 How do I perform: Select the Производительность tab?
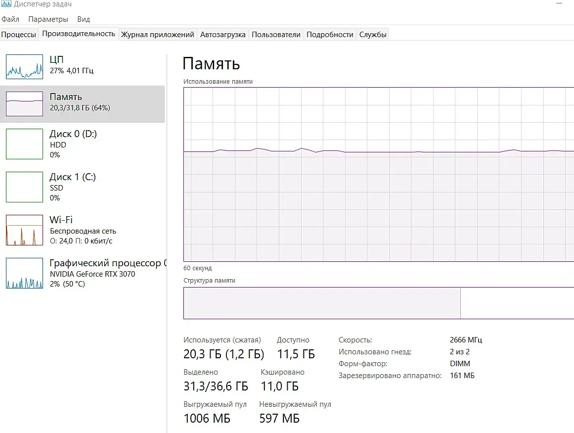click(79, 34)
